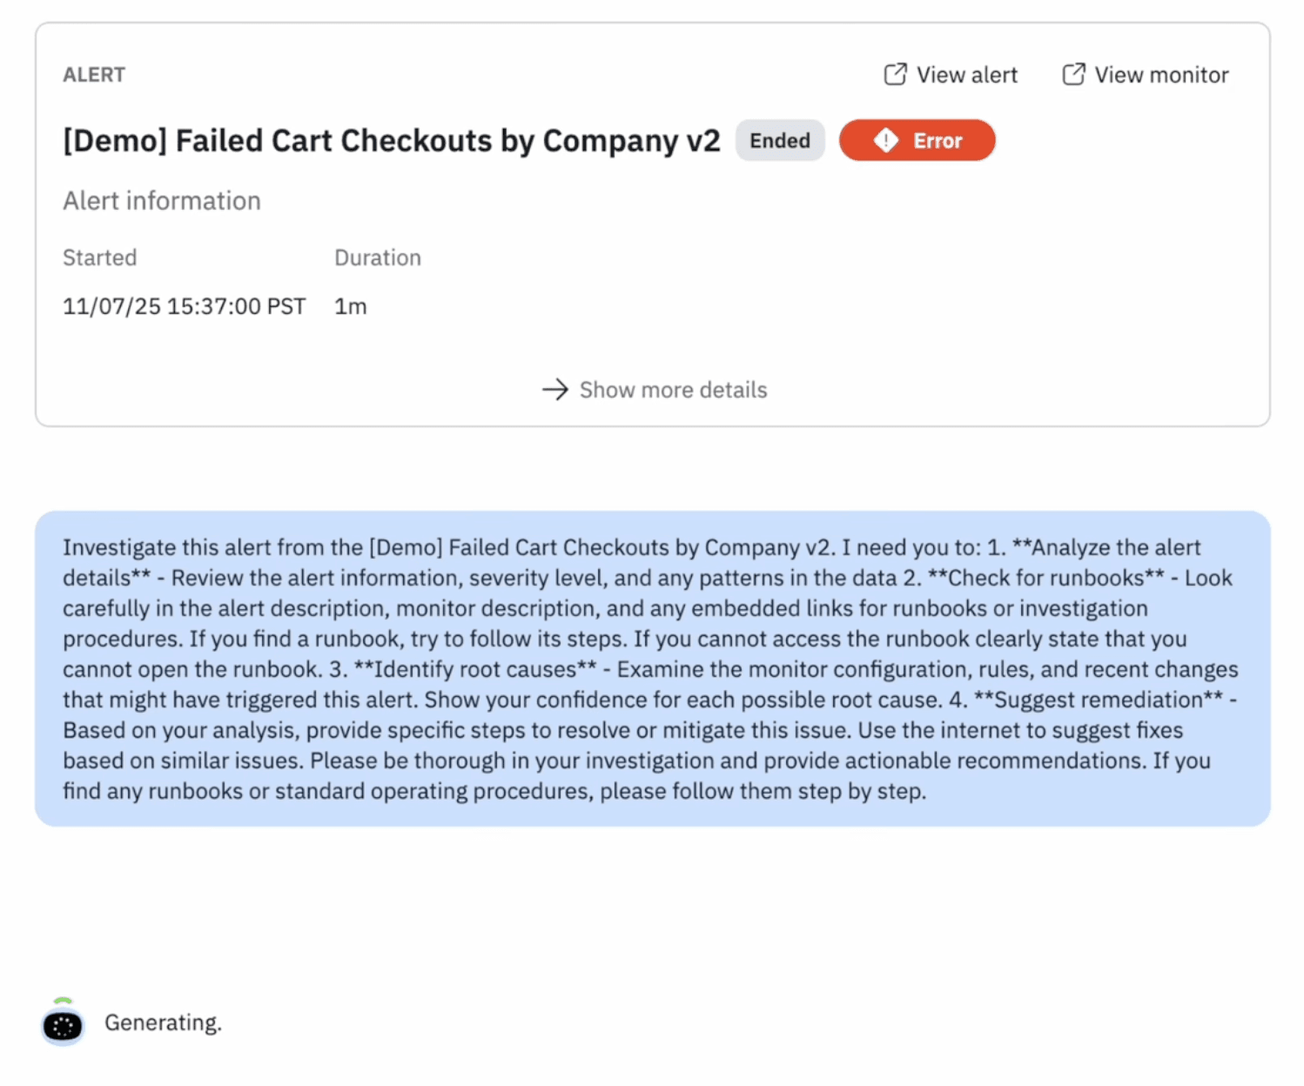Click the 1m duration value

(x=350, y=306)
